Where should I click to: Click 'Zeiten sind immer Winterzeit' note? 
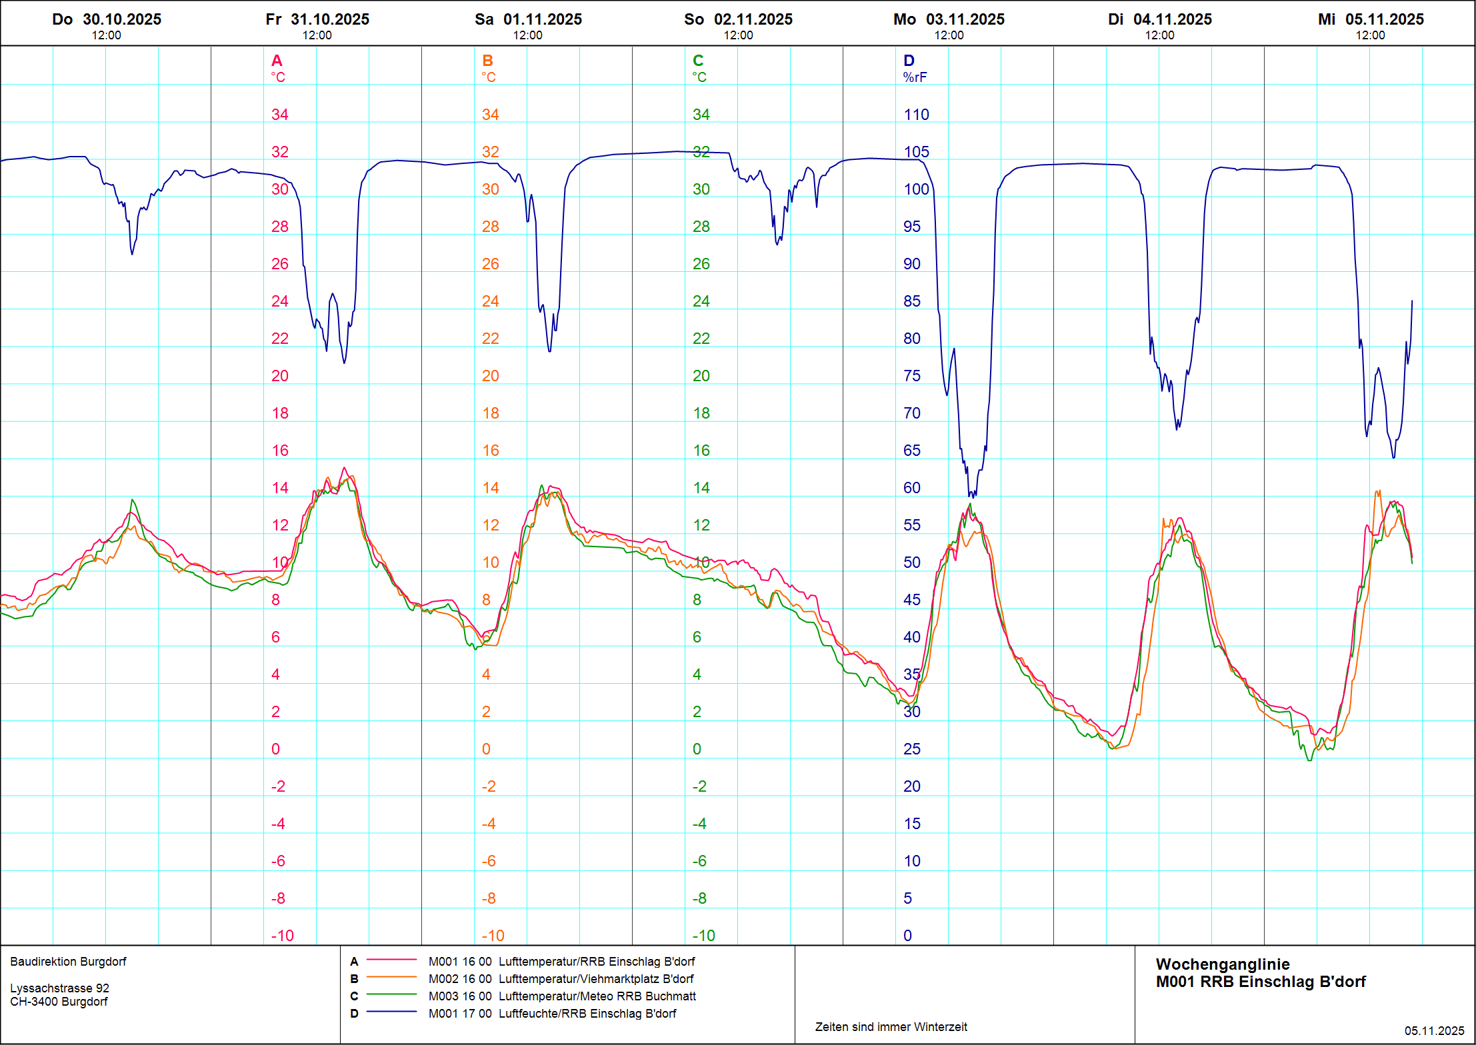click(891, 1027)
